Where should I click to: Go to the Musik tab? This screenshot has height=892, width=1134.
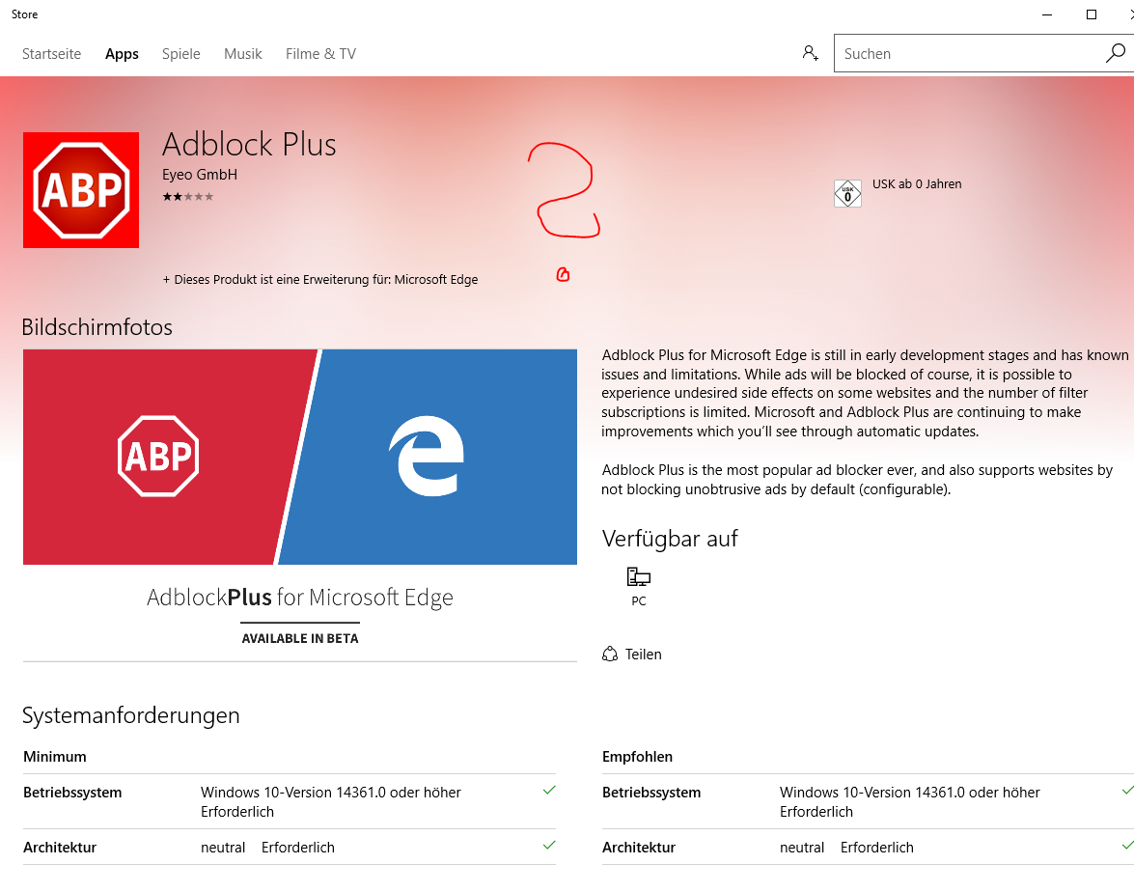click(243, 53)
